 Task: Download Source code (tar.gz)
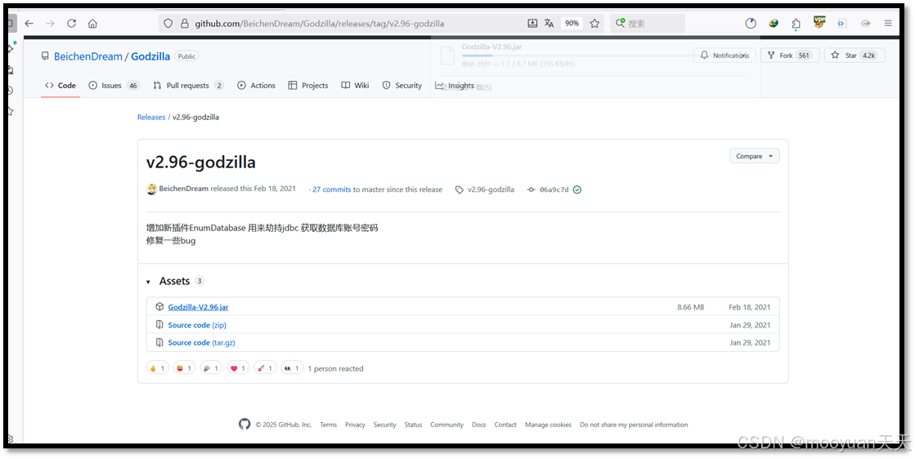tap(201, 342)
